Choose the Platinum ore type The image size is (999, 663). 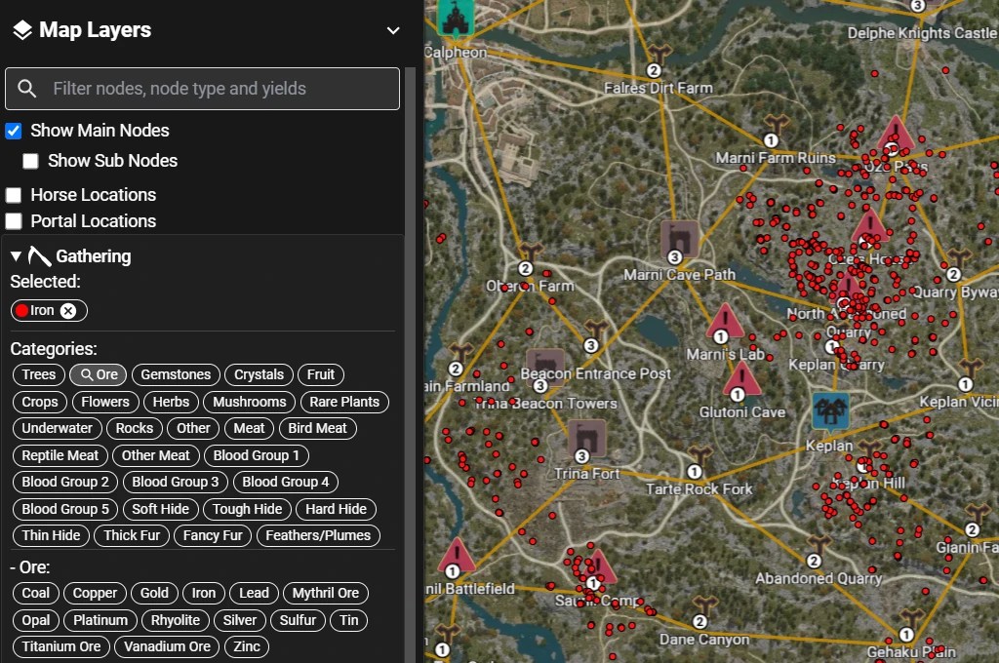tap(100, 620)
